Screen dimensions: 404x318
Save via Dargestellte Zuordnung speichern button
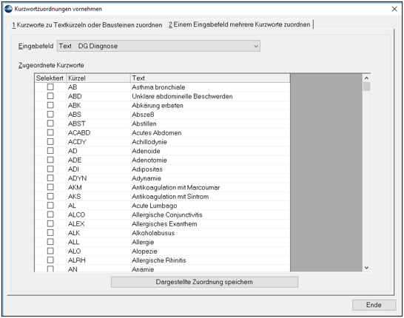coord(204,282)
